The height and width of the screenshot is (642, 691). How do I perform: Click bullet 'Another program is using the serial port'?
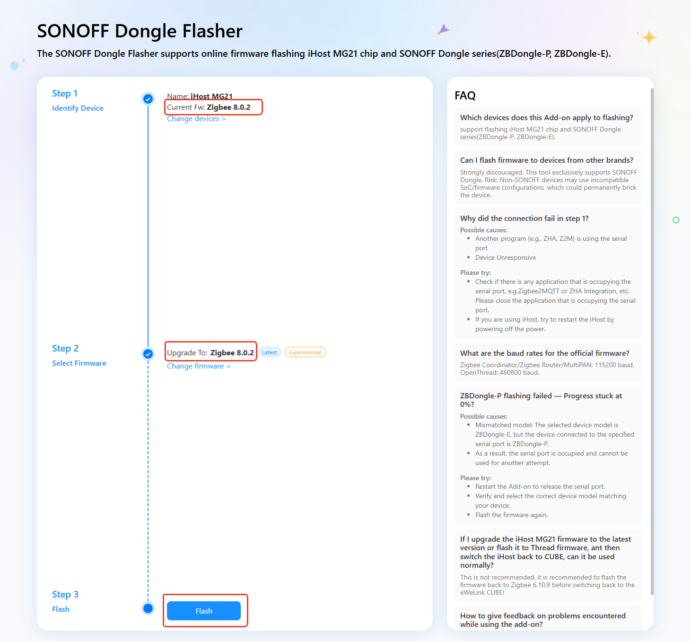point(551,243)
